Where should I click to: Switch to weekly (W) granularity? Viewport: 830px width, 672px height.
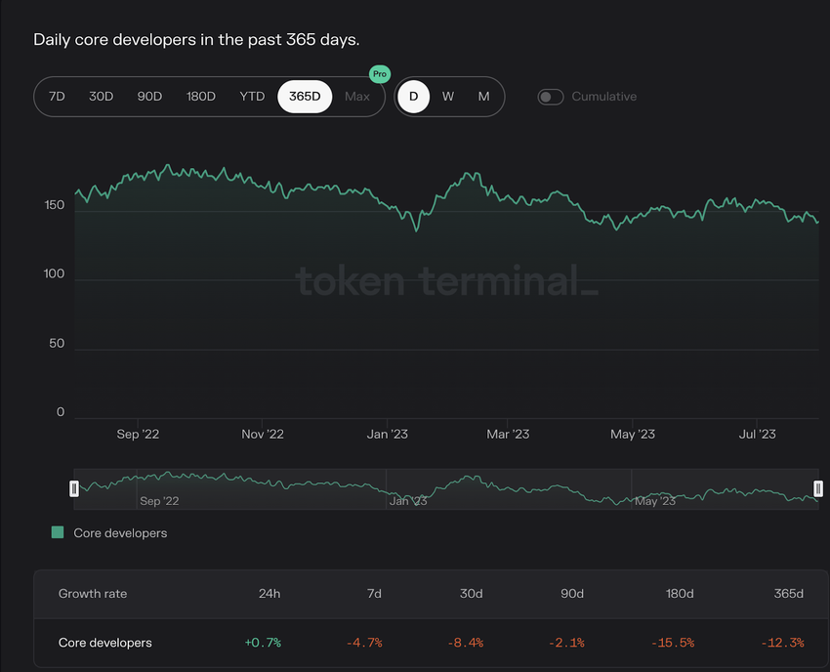pos(448,97)
